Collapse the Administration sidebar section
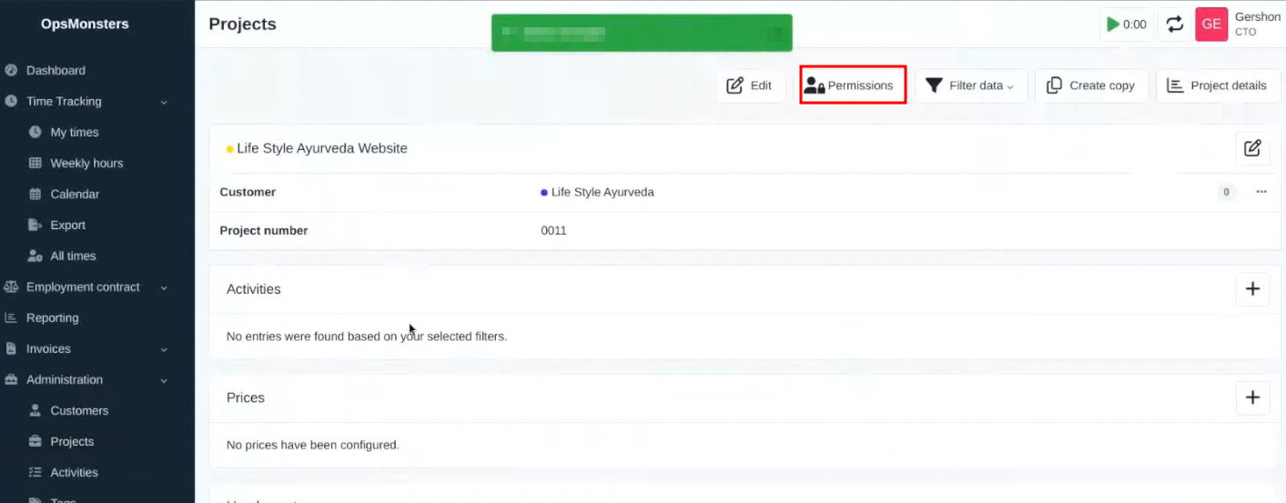This screenshot has width=1286, height=503. (x=164, y=380)
